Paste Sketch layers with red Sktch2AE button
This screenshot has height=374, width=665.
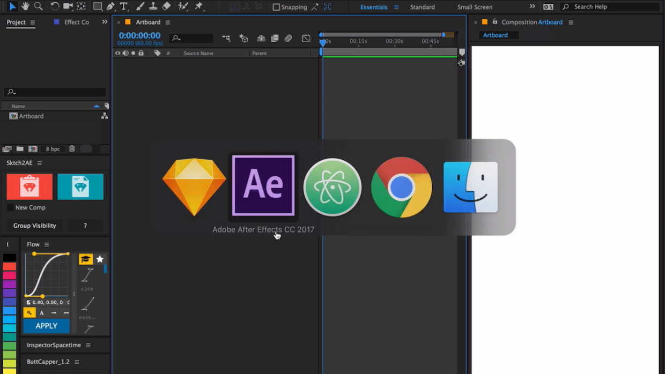pos(29,186)
